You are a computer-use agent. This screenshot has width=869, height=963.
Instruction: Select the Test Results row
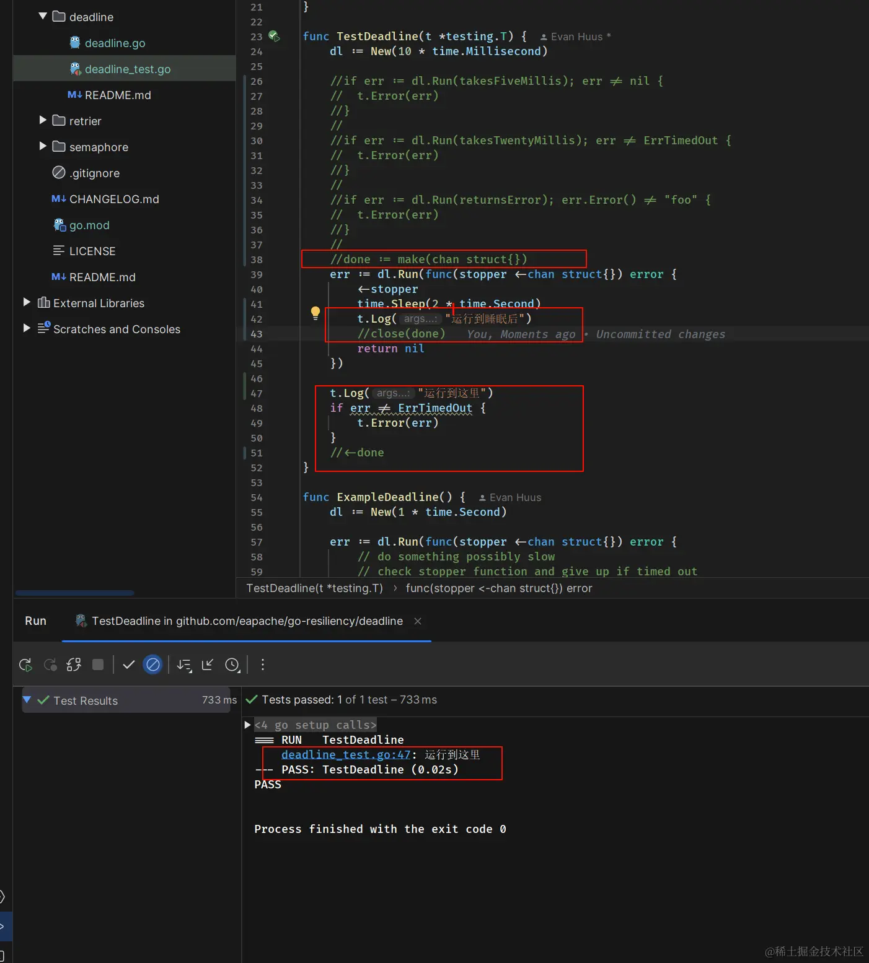pos(126,700)
